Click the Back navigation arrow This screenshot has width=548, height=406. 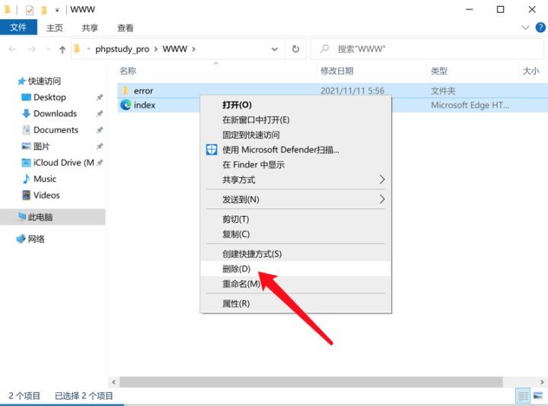(x=13, y=49)
